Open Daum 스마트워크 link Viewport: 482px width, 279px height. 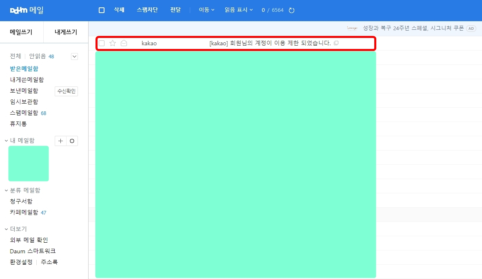[x=33, y=251]
